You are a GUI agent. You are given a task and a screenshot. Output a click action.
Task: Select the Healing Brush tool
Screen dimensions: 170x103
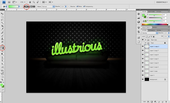coord(2,33)
